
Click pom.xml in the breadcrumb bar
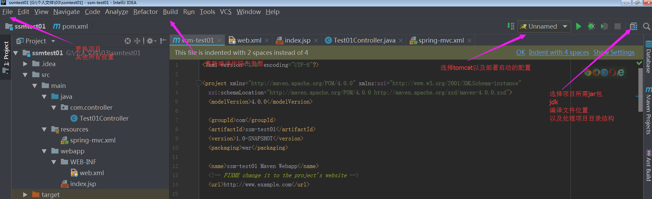pos(71,26)
